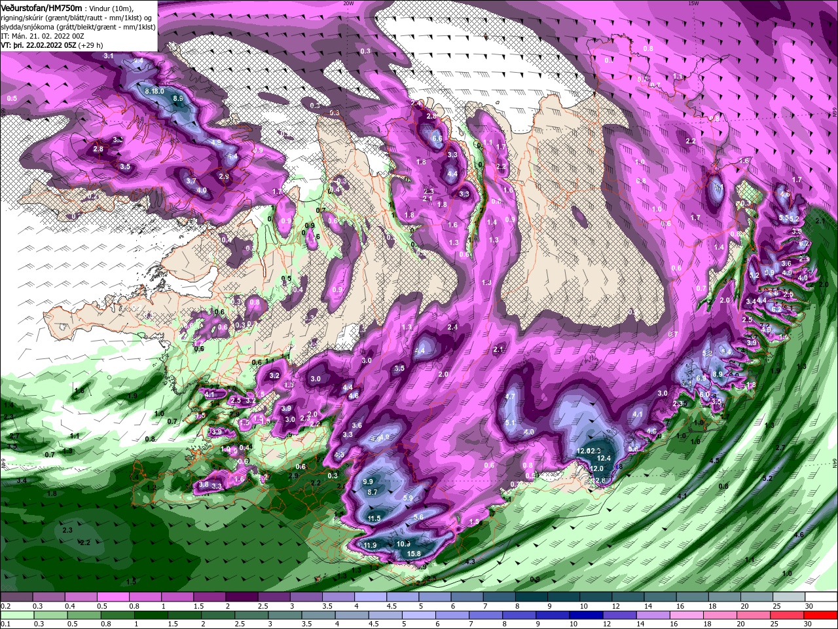Click the 15W longitude label
Screen dimensions: 838x629
[x=694, y=3]
